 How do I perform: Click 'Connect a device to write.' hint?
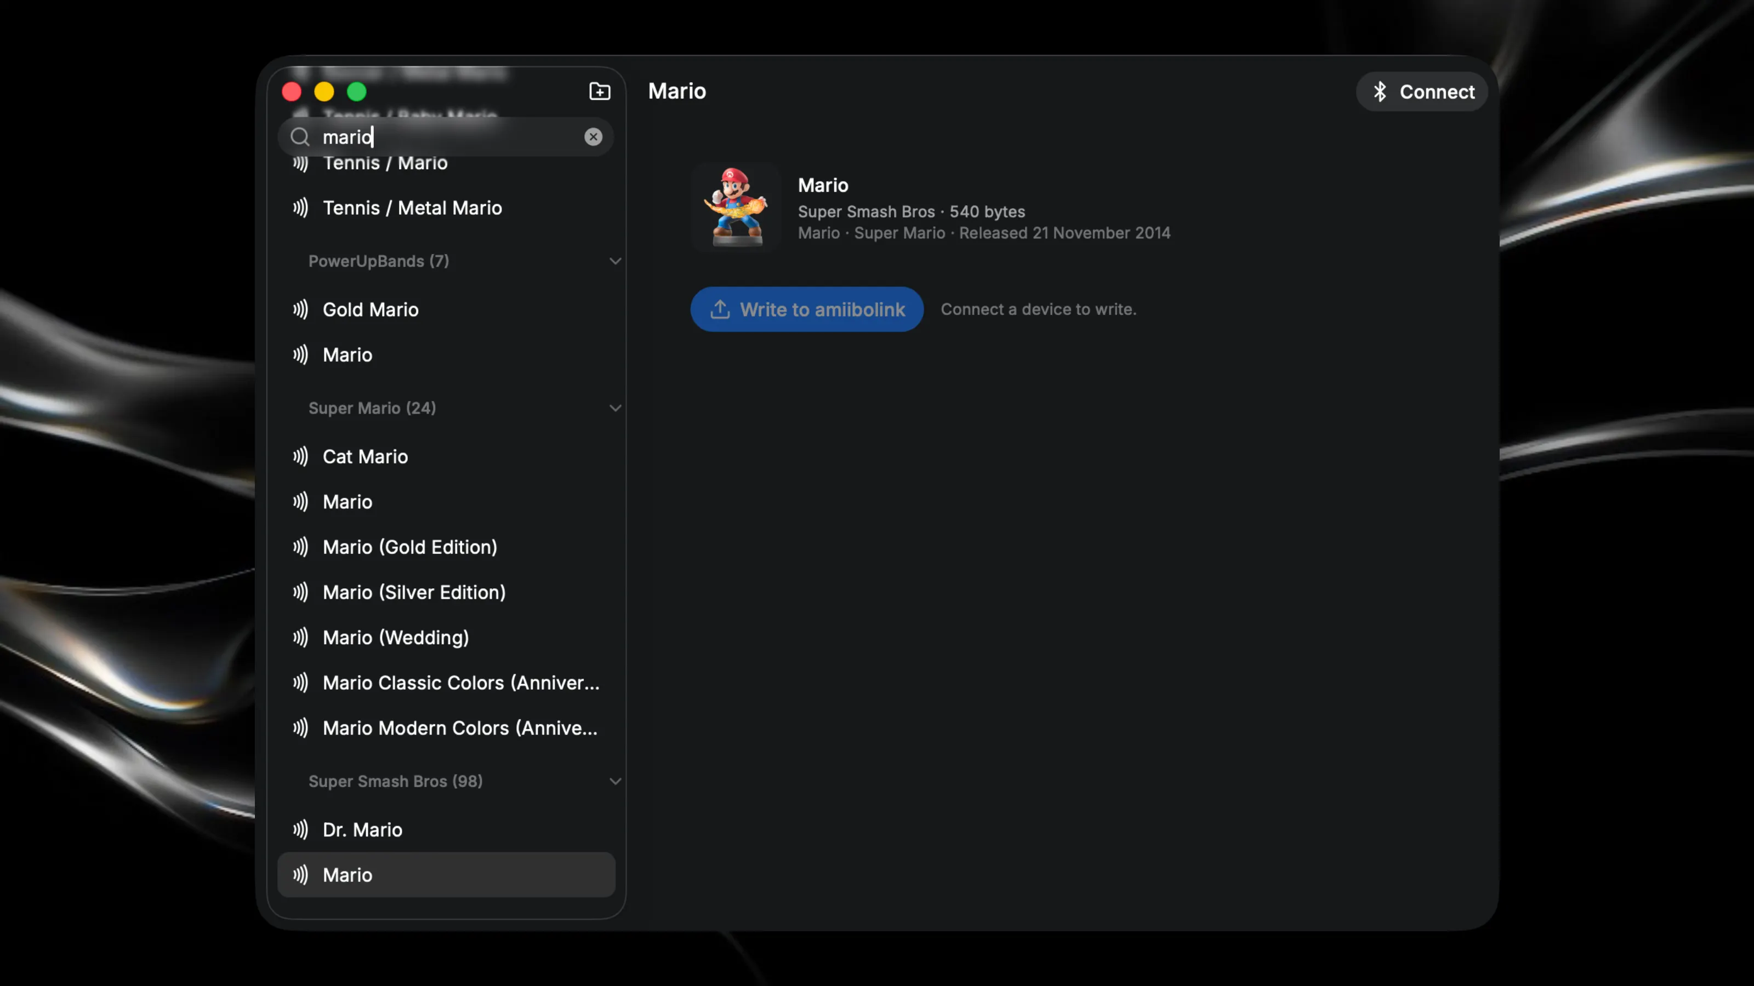click(1038, 309)
